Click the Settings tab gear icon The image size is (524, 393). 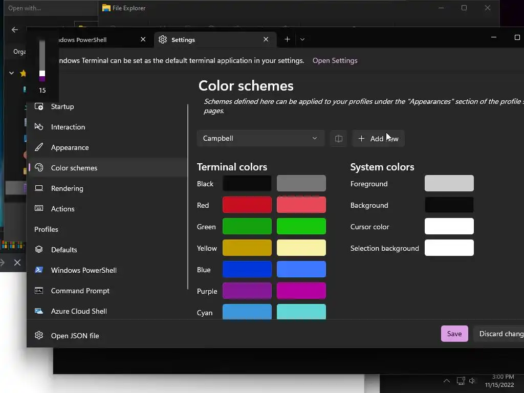(163, 39)
